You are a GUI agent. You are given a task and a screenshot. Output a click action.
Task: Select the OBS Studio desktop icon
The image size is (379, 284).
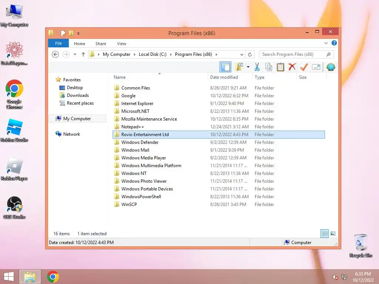coord(14,207)
